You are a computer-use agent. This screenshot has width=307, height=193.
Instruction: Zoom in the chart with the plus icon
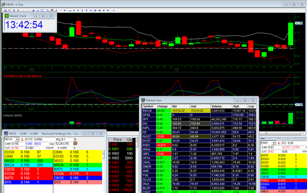click(x=33, y=10)
